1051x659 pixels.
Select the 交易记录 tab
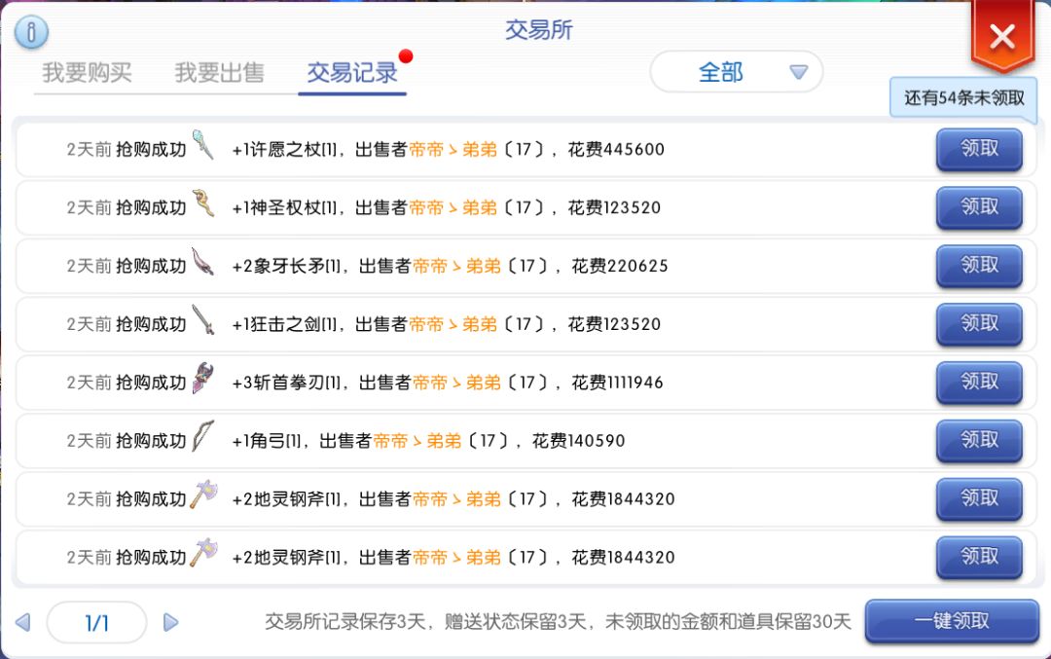(352, 72)
